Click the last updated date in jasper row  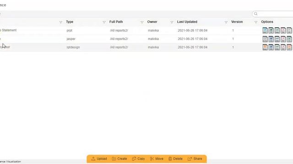192,39
